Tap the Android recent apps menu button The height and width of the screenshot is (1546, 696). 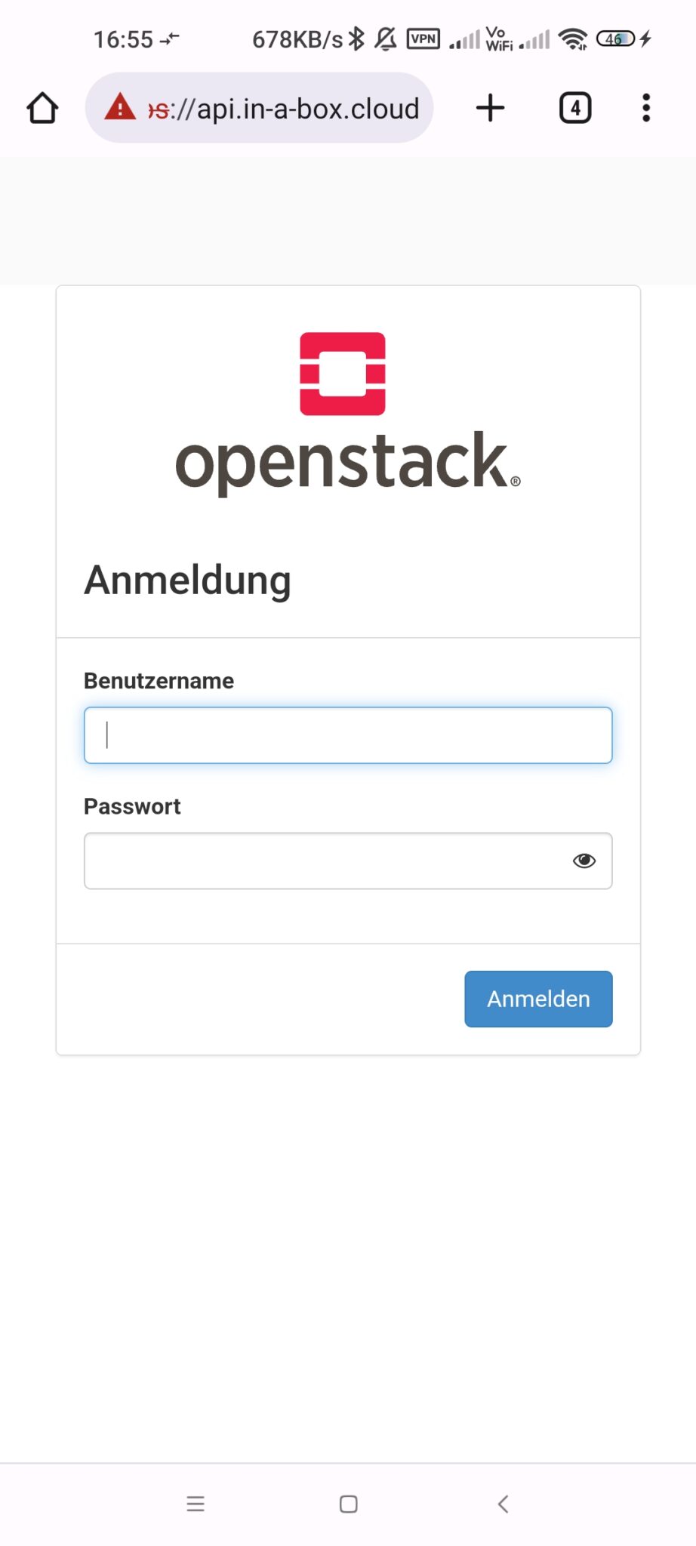(196, 1504)
